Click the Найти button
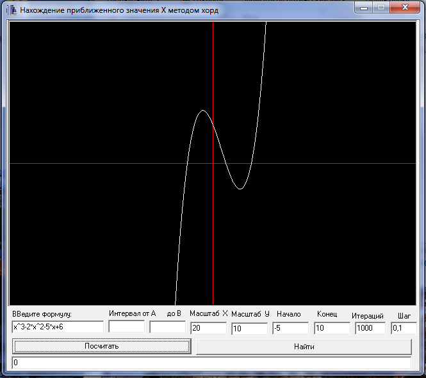The image size is (426, 378). pos(304,347)
